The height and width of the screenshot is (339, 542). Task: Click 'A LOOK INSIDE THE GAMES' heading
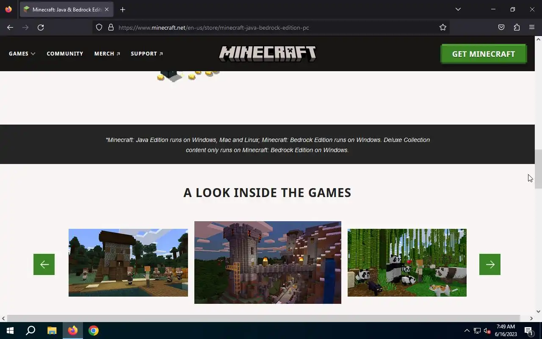267,193
